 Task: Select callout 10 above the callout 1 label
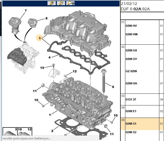tap(36, 100)
